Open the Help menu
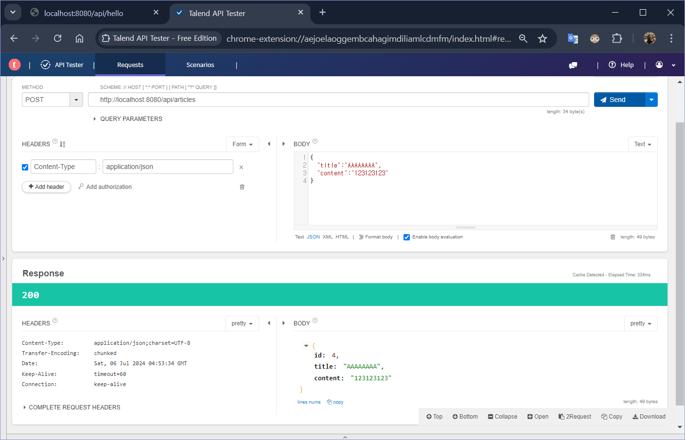The image size is (685, 440). point(621,65)
